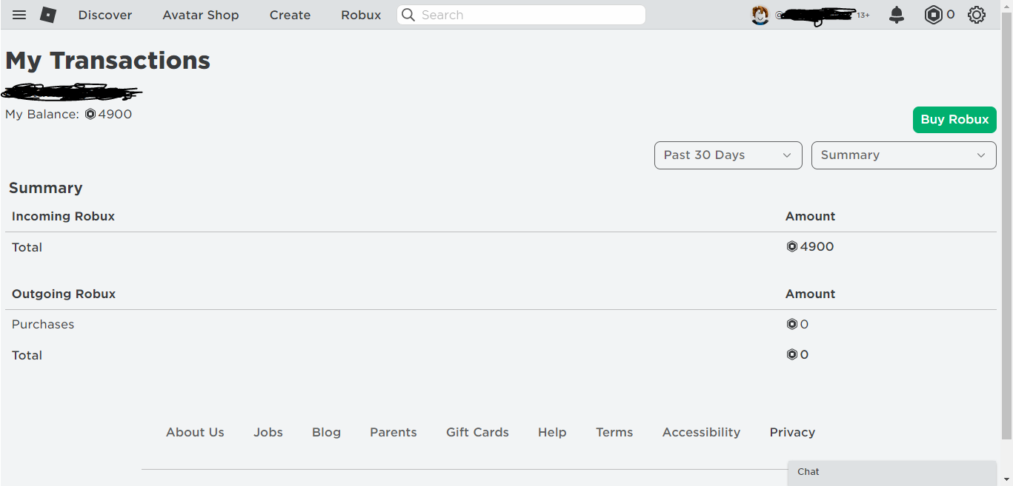Image resolution: width=1013 pixels, height=486 pixels.
Task: Open the Parents footer link
Action: click(x=393, y=432)
